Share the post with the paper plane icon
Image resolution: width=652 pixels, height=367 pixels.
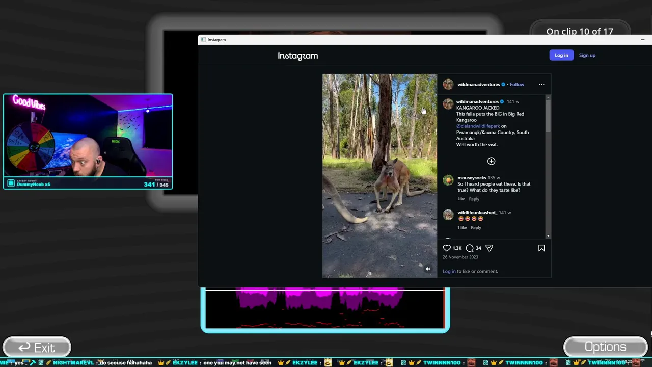point(489,248)
